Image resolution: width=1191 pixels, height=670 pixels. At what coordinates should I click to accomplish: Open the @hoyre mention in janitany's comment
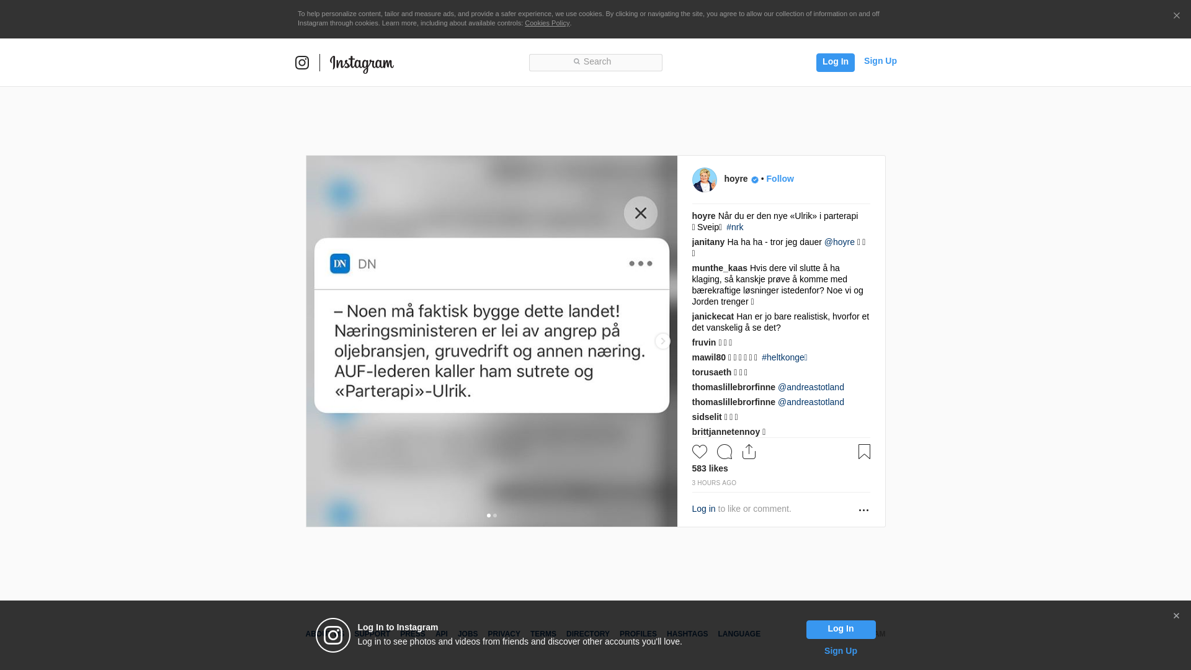pyautogui.click(x=839, y=242)
